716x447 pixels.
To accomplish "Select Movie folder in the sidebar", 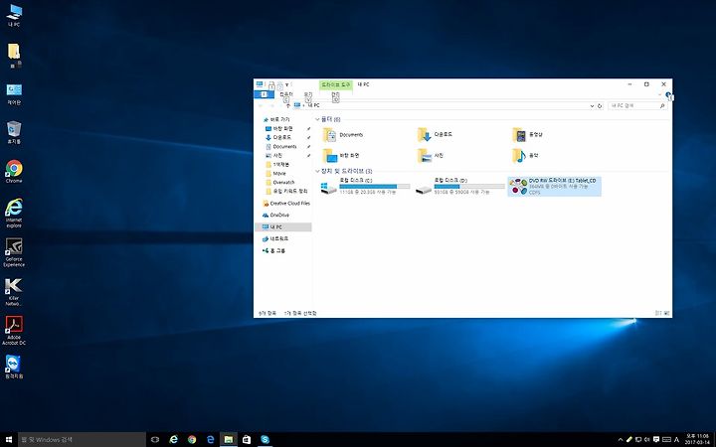I will pyautogui.click(x=275, y=173).
